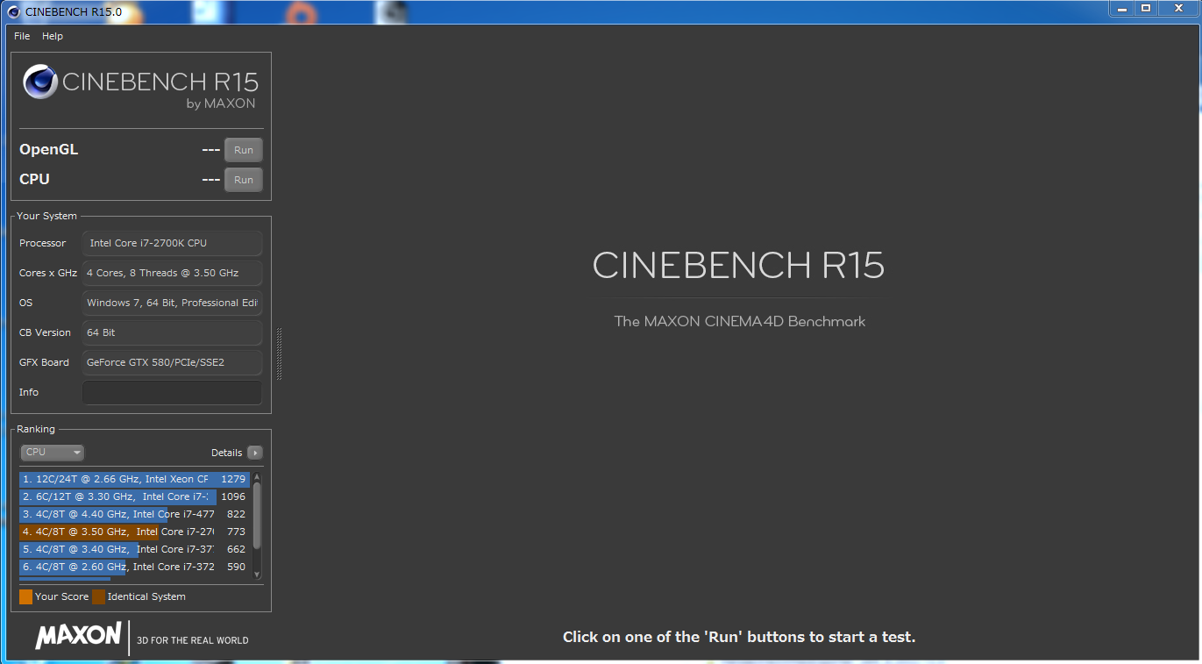Click the Processor label in Your System
The image size is (1202, 664).
pyautogui.click(x=43, y=243)
